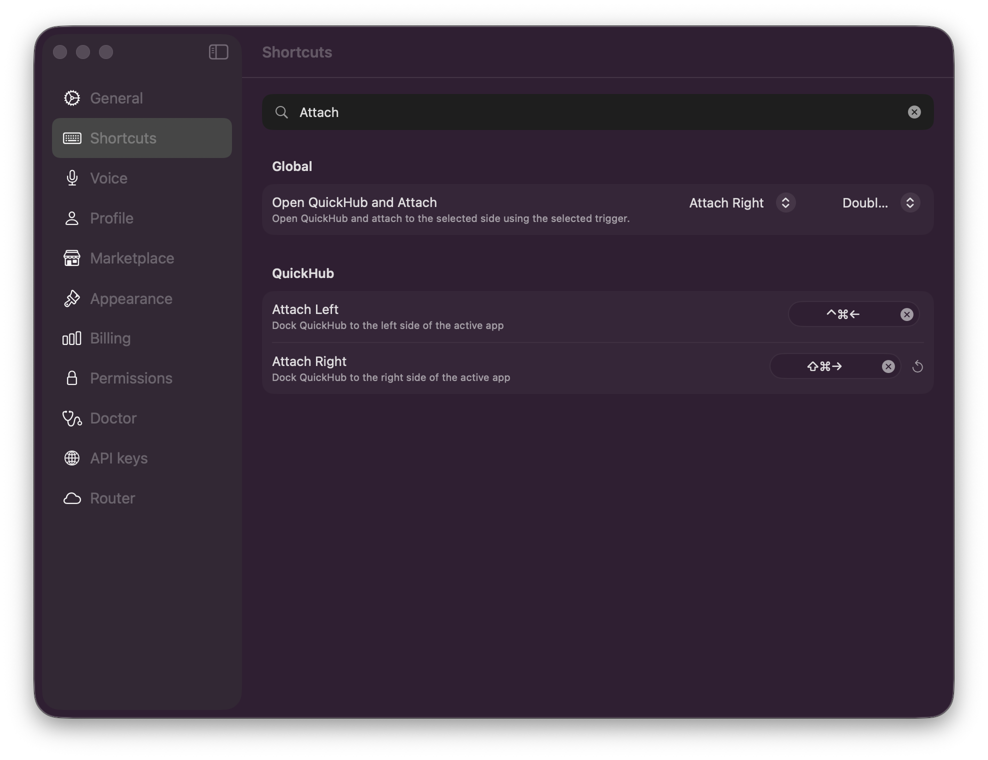Open the Doctor section
988x760 pixels.
(x=142, y=418)
